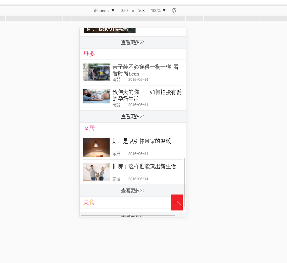Click the viewport height field showing 568
Viewport: 287px width, 263px height.
coord(141,10)
